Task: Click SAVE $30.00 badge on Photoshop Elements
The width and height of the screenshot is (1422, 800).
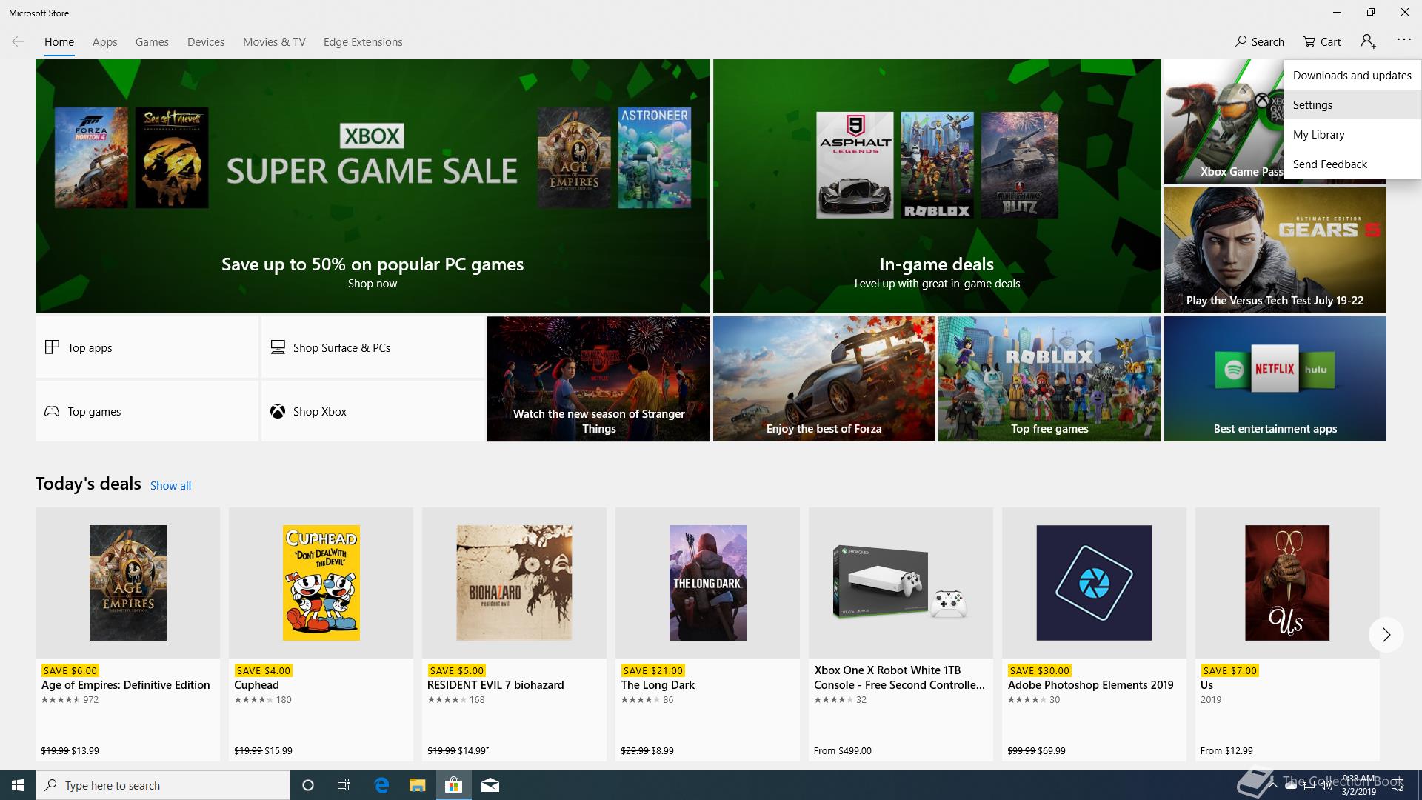Action: click(1039, 670)
